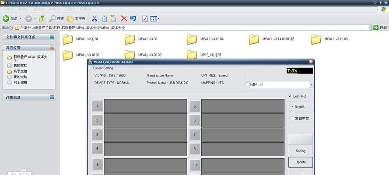This screenshot has height=175, width=389.
Task: Open 我的电脑 in the sidebar
Action: [x=18, y=77]
